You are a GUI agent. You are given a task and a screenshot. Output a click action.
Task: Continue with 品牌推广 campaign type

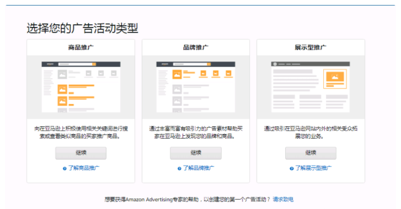(196, 153)
